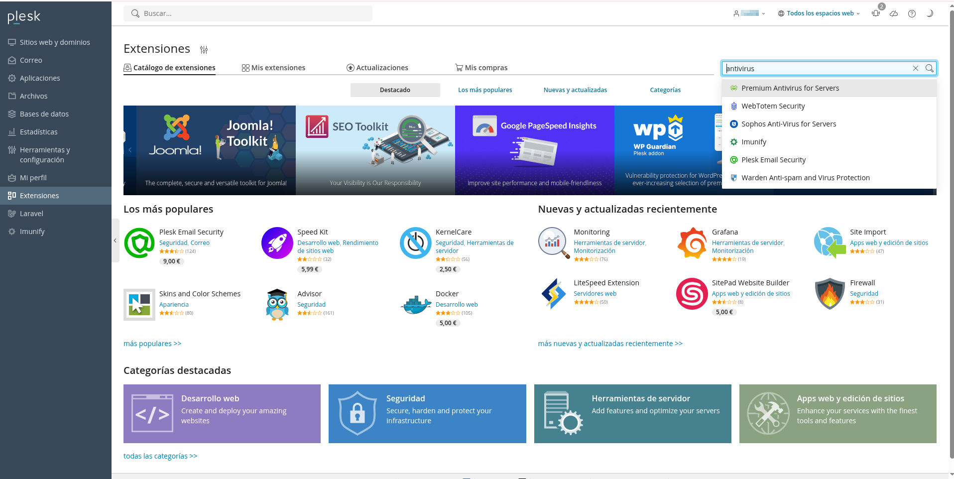Click the Firewall shield icon
This screenshot has width=954, height=479.
830,294
